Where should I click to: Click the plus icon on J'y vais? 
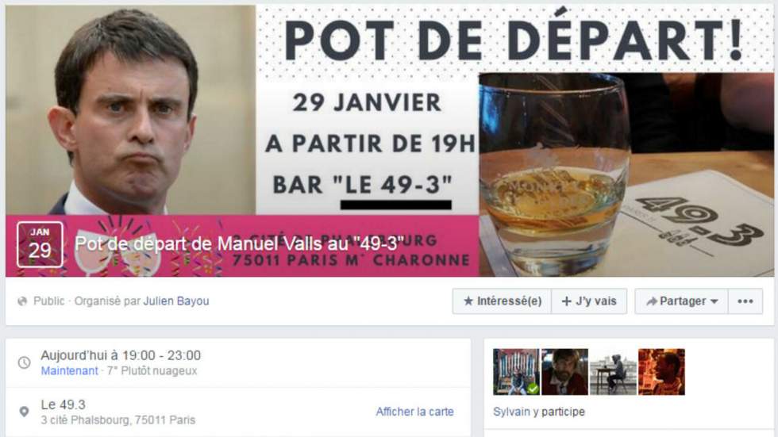[566, 301]
